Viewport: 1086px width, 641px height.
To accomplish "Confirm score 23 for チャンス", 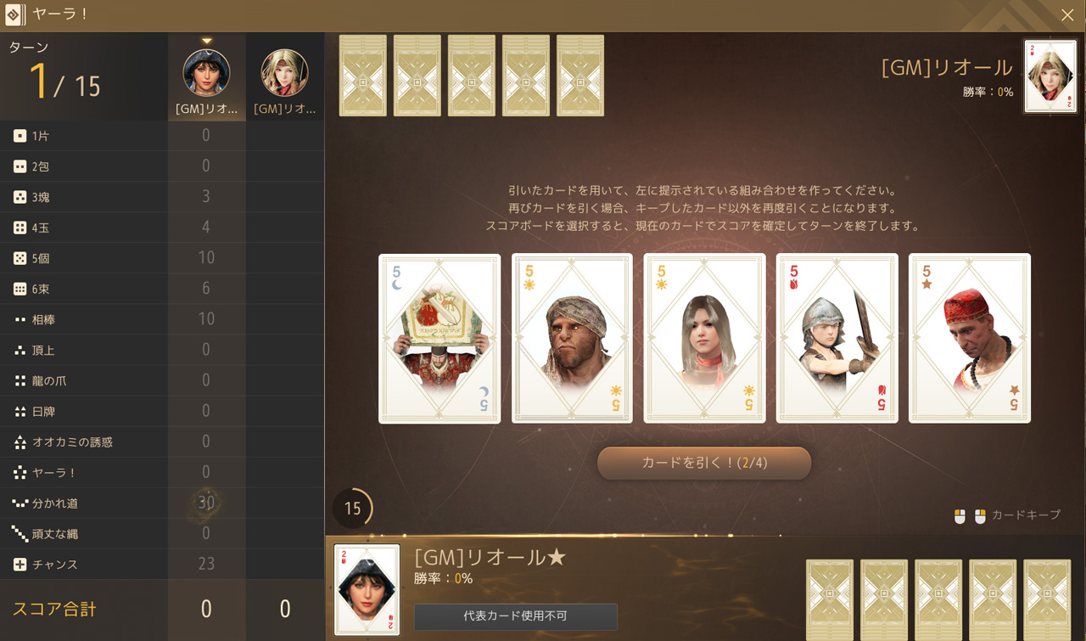I will point(206,564).
